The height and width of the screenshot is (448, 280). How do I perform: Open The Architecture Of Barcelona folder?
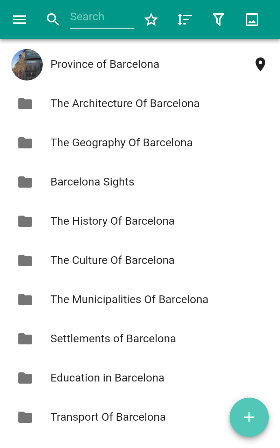point(125,104)
